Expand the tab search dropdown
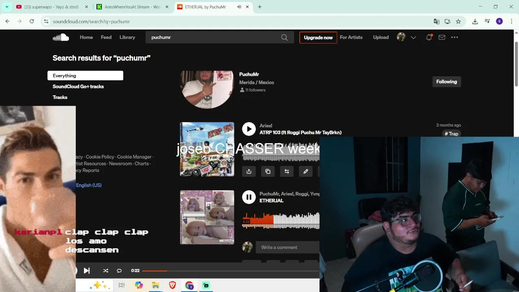The width and height of the screenshot is (519, 292). (x=7, y=7)
